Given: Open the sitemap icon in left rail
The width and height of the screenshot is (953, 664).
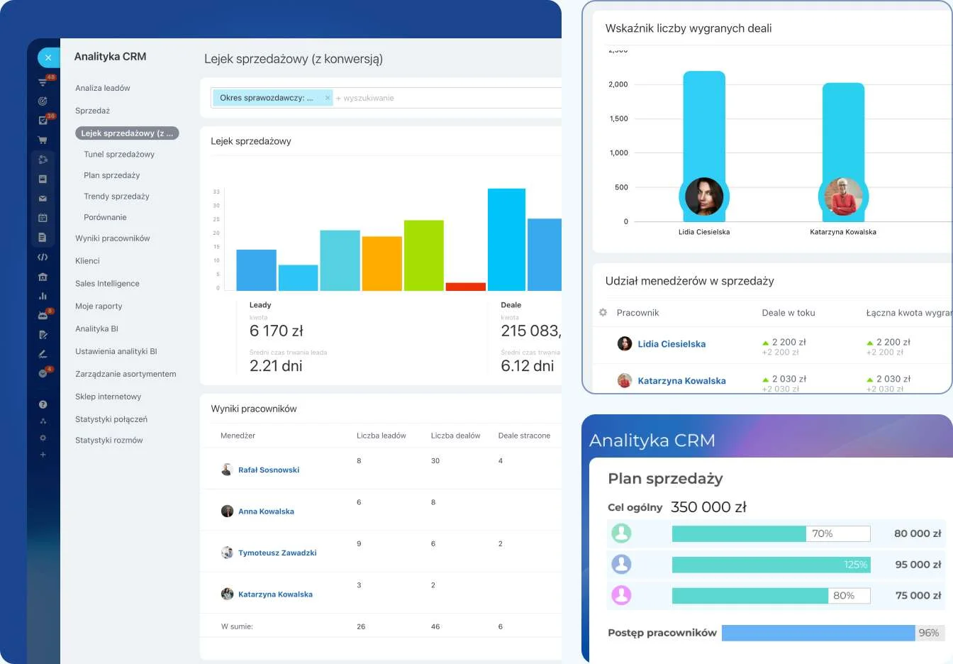Looking at the screenshot, I should 43,421.
